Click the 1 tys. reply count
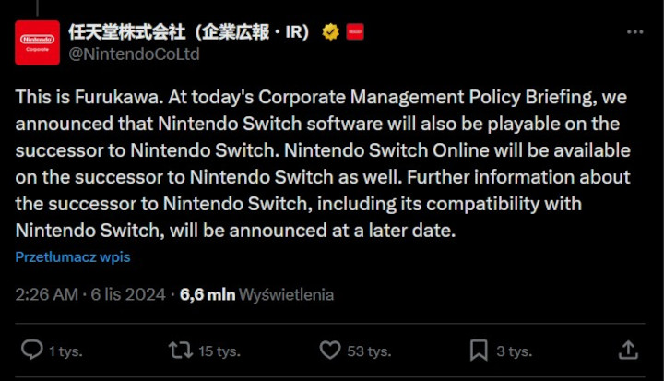Screen dimensions: 664x381 (64, 351)
